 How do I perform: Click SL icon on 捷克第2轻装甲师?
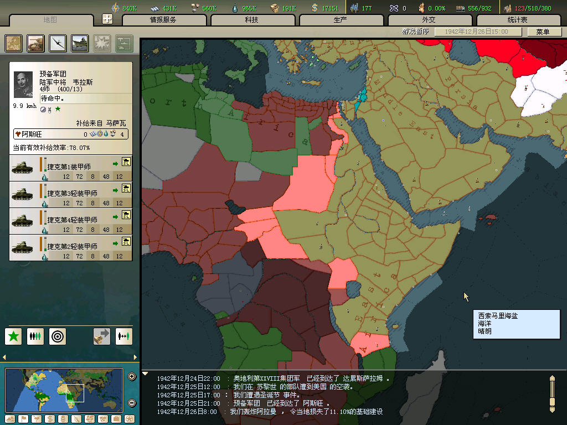click(126, 241)
